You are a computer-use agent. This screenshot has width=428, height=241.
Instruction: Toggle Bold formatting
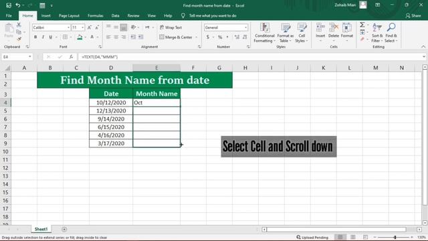pos(35,37)
